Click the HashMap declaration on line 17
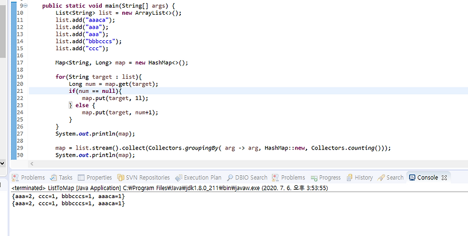468x236 pixels. click(x=122, y=63)
